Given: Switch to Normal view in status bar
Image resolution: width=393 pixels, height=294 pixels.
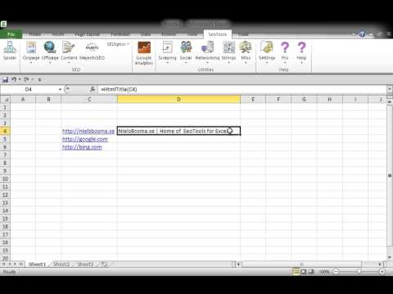Looking at the screenshot, I should [x=296, y=271].
